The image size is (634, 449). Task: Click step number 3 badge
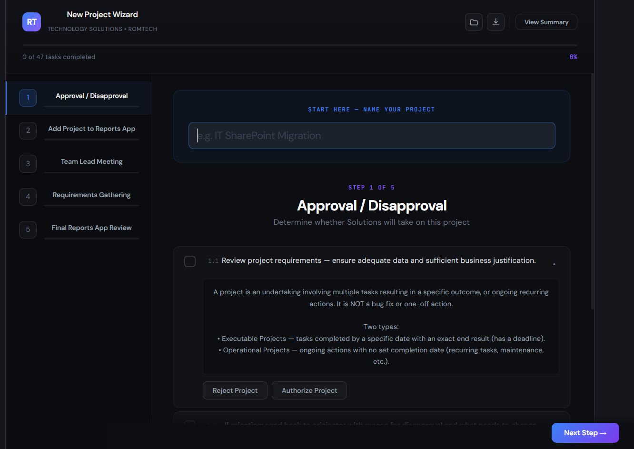click(28, 164)
